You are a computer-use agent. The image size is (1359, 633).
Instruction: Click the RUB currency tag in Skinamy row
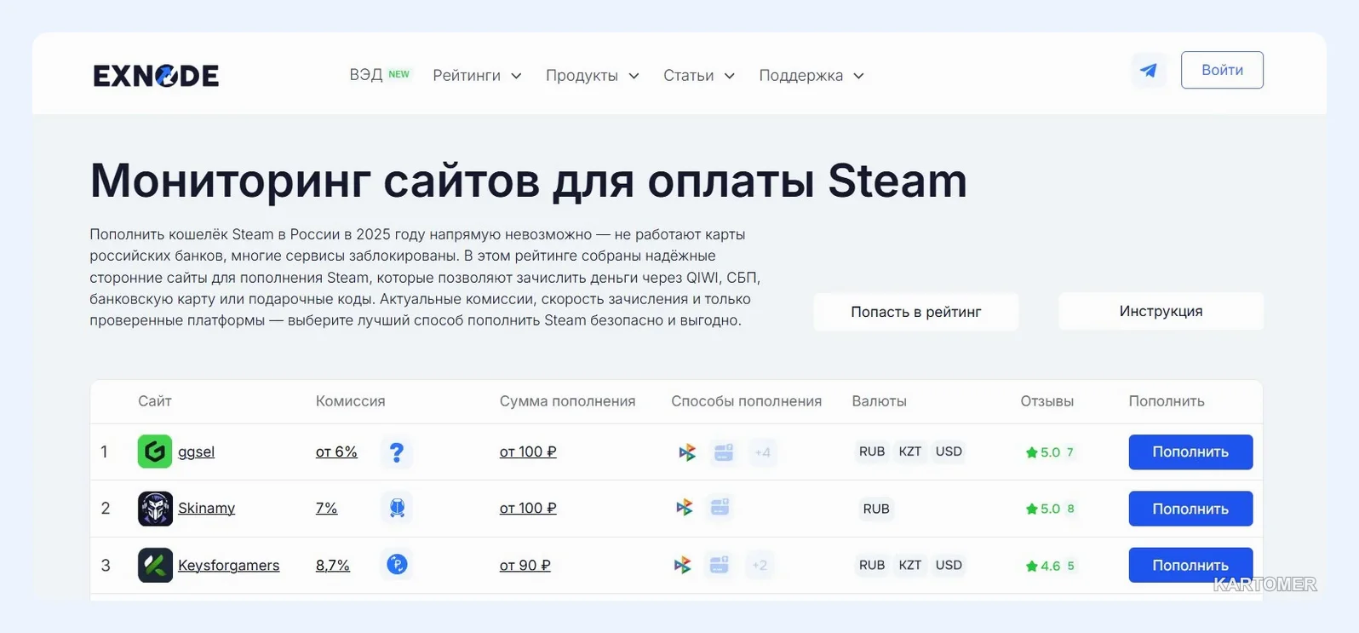tap(876, 509)
